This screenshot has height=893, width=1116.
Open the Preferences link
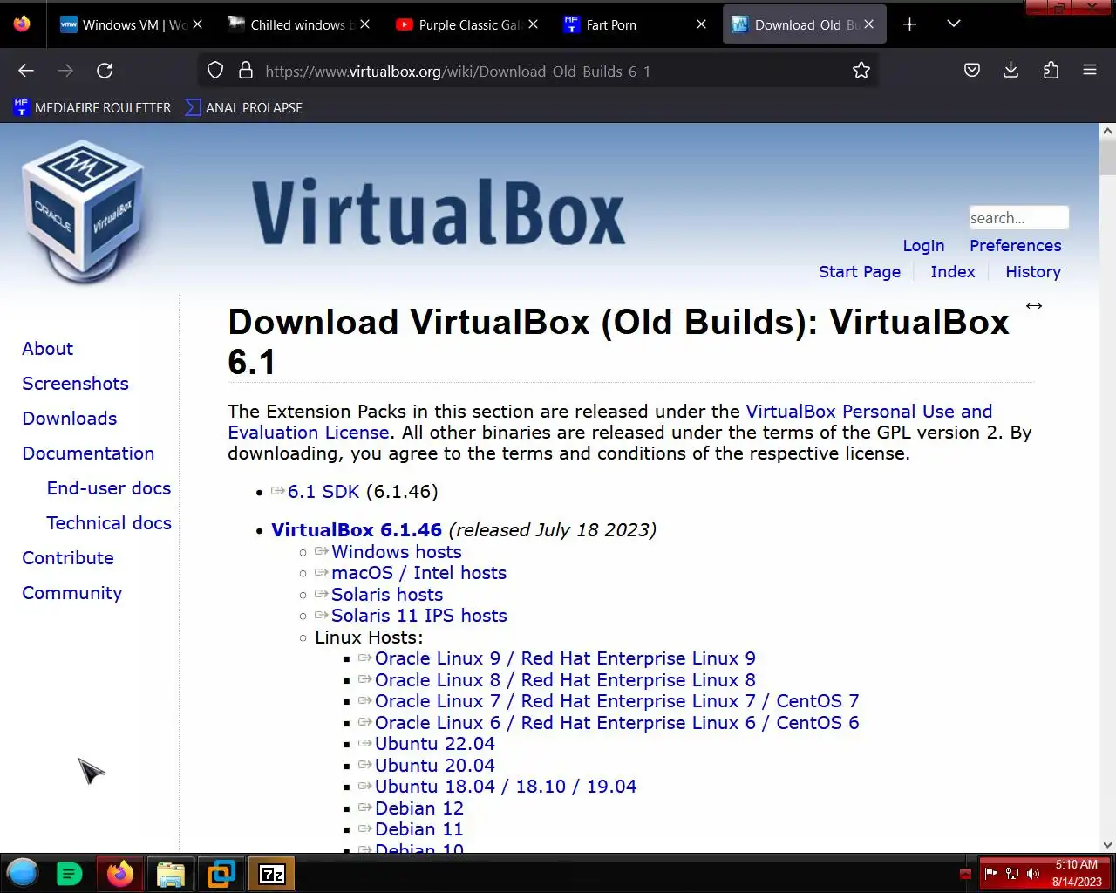1015,246
